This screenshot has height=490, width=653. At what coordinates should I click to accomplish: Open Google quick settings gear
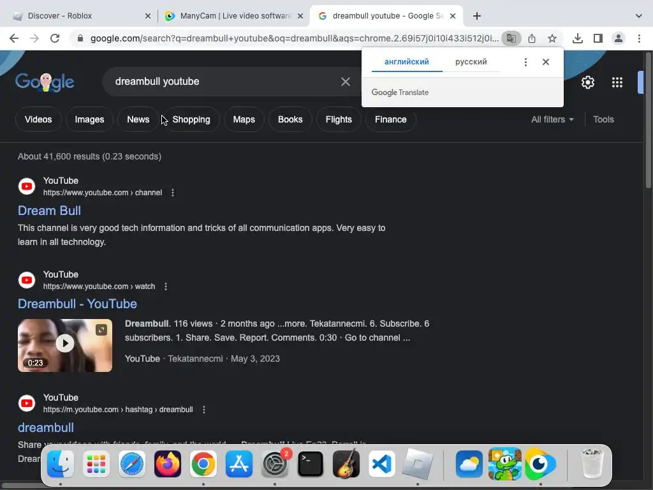coord(587,82)
